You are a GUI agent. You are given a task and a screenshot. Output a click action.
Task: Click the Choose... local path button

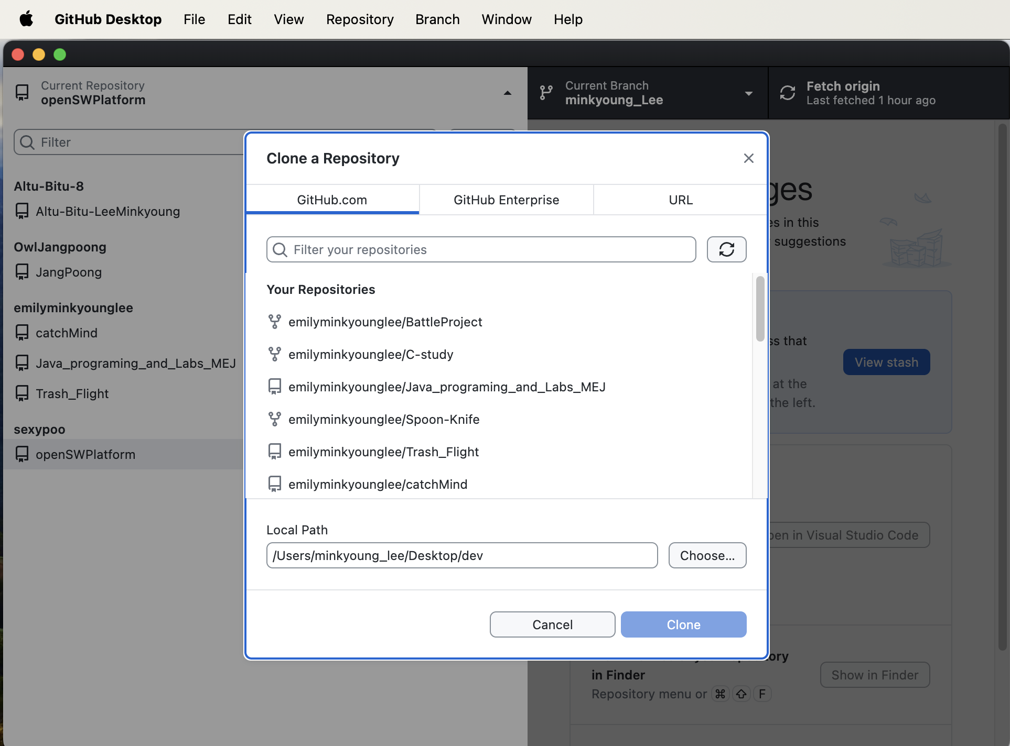(x=707, y=555)
